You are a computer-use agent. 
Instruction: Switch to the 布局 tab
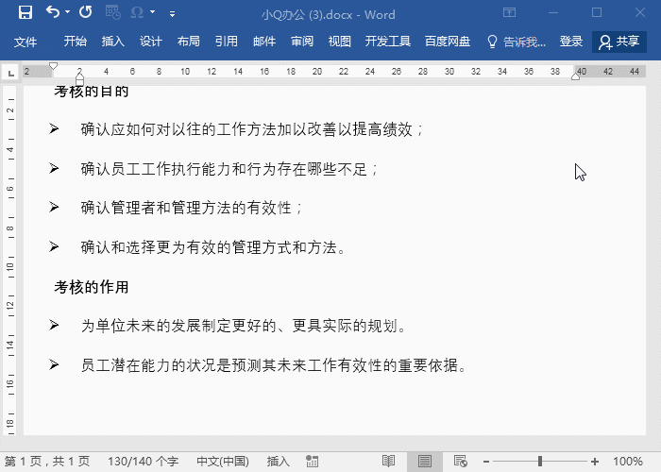[x=188, y=42]
